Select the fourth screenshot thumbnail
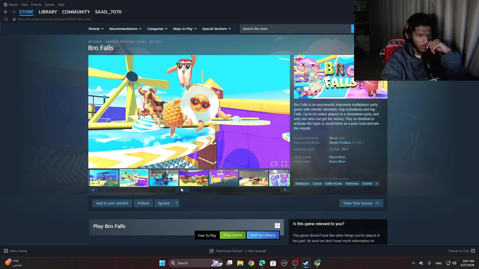 (193, 178)
